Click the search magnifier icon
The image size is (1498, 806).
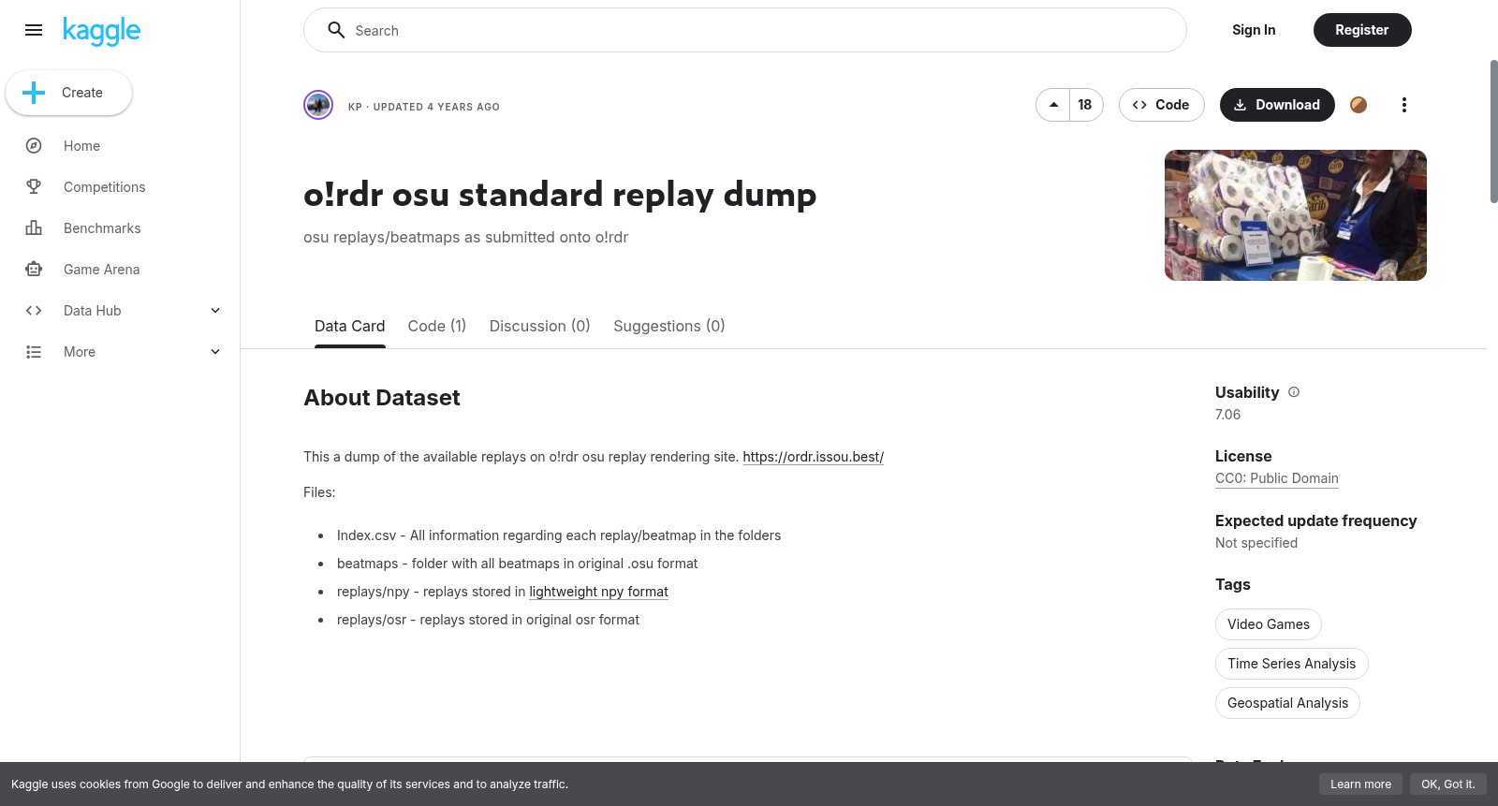[336, 30]
